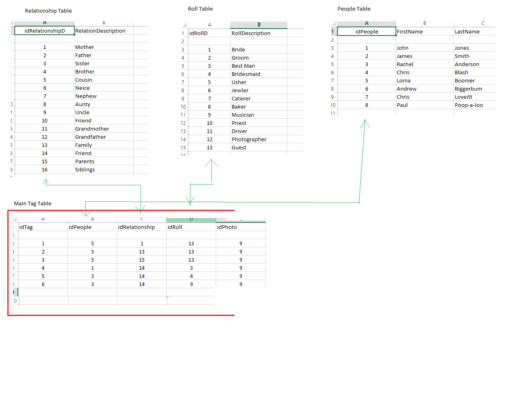The image size is (523, 418).
Task: Select the Usher cell
Action: (x=259, y=82)
